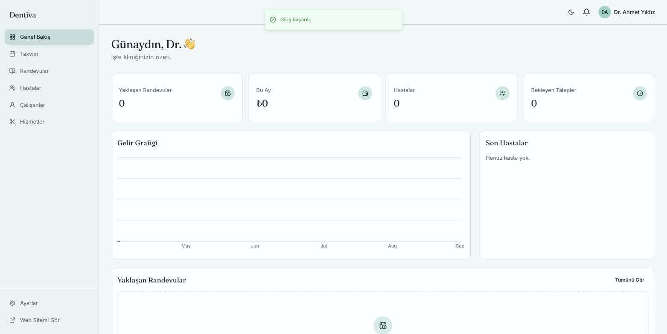The width and height of the screenshot is (667, 334).
Task: Click the Takvim calendar icon
Action: (x=12, y=54)
